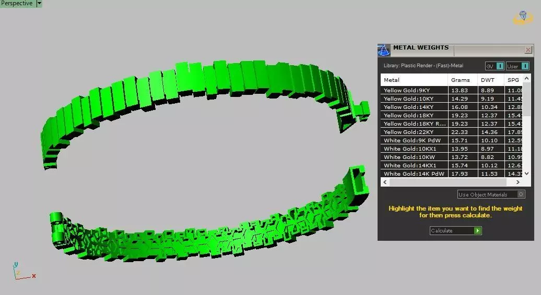
Task: Click the 22.33 grams cell
Action: (x=463, y=132)
